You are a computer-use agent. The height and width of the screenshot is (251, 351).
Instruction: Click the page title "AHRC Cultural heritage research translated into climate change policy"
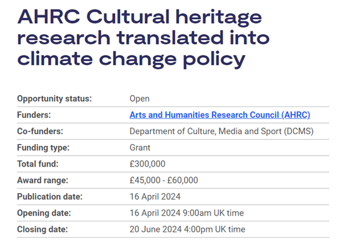click(143, 38)
